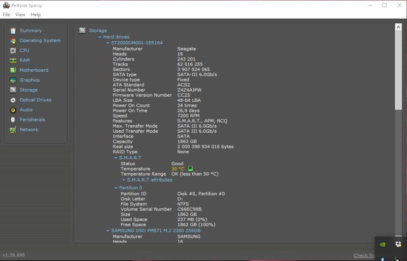The image size is (407, 261).
Task: Click the Bluetooth tray icon
Action: [x=383, y=259]
